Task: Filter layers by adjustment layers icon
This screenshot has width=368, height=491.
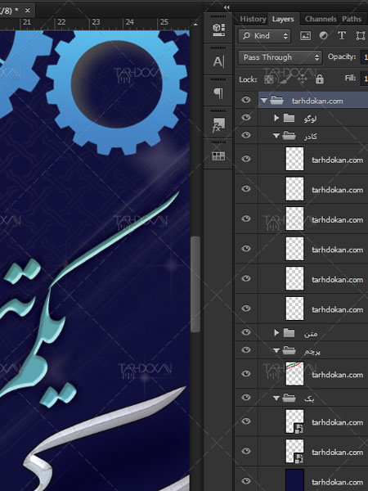Action: [x=323, y=35]
